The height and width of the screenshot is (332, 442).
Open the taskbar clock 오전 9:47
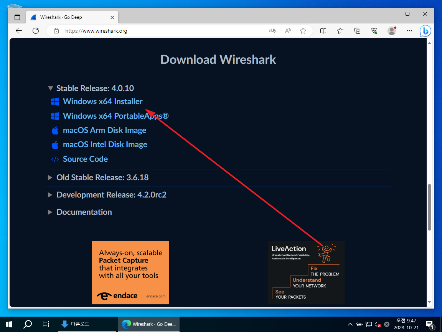pos(406,324)
